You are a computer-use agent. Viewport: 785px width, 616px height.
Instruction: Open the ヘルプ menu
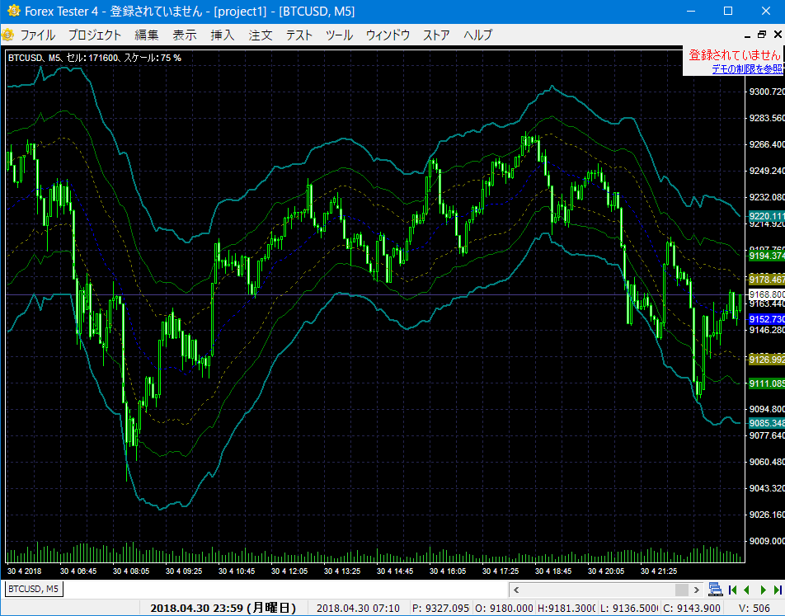477,35
